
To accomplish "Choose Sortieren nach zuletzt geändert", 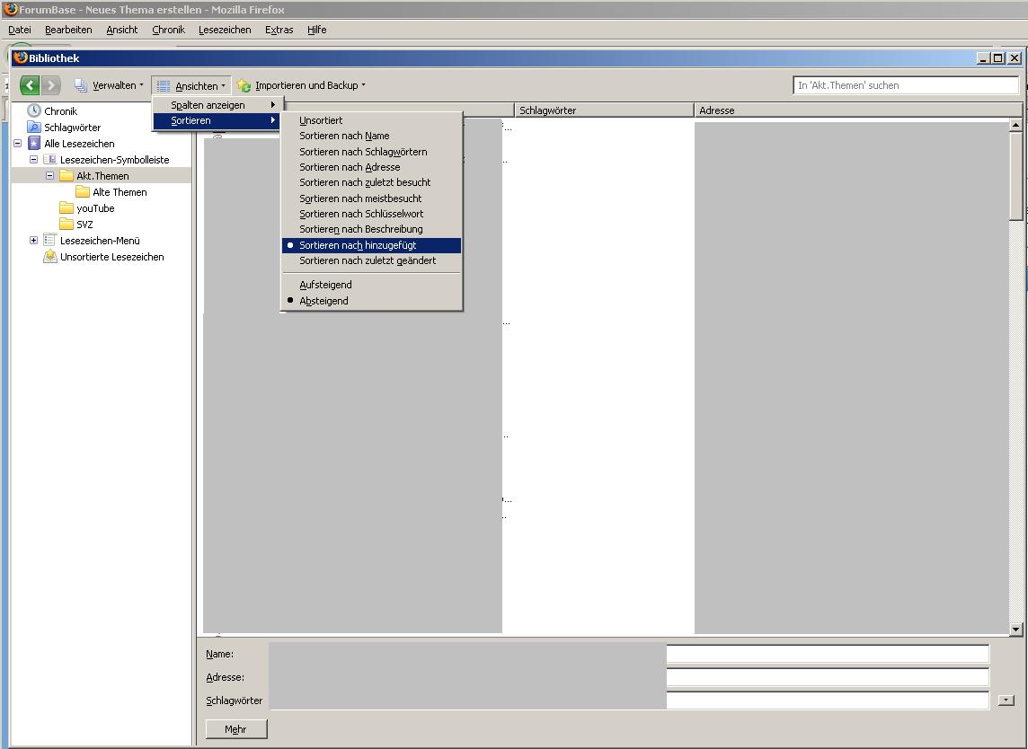I will click(372, 260).
